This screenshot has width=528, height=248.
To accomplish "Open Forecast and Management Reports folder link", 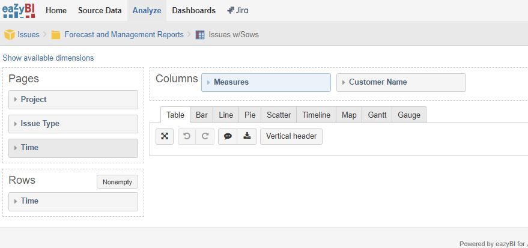I will [x=124, y=35].
